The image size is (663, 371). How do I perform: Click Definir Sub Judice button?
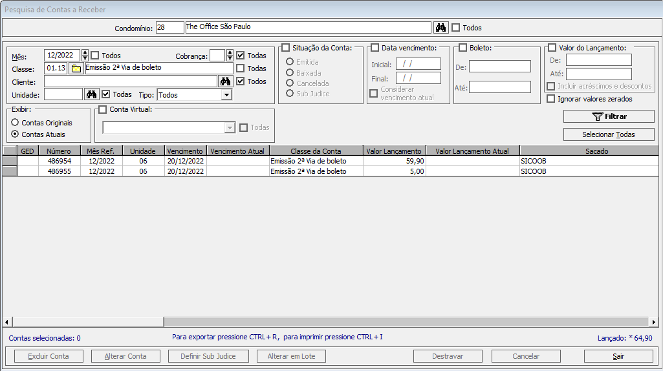tap(208, 356)
